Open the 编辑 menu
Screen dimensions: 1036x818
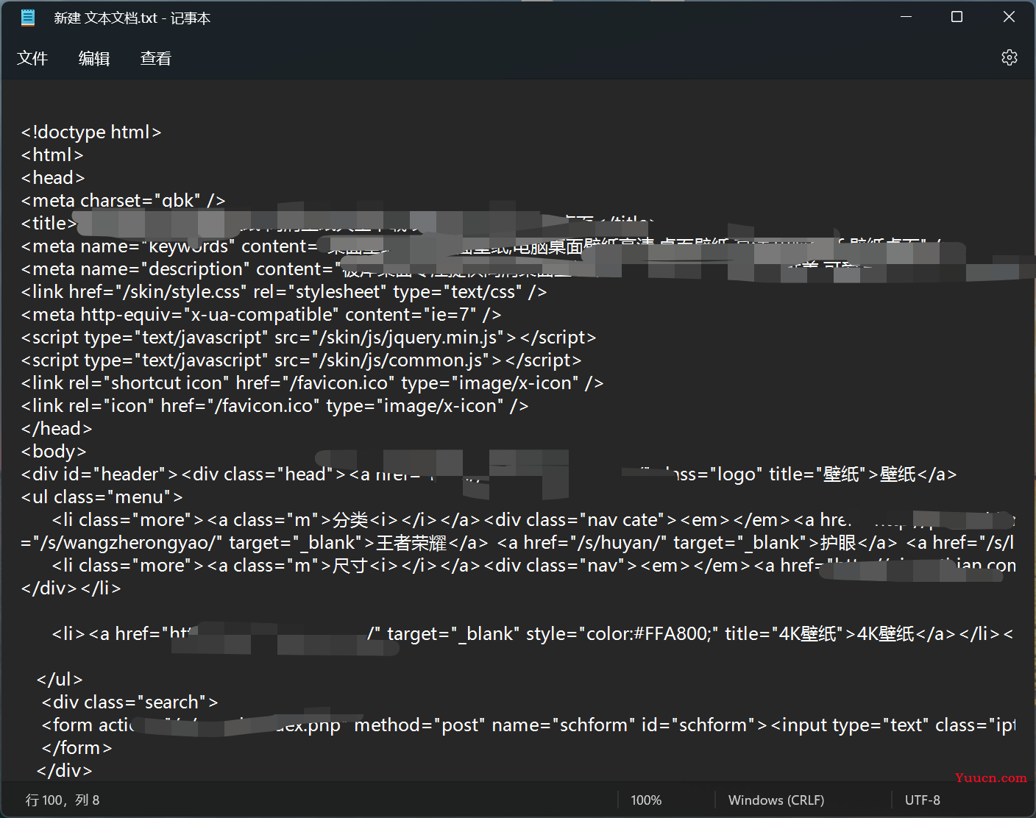[94, 58]
